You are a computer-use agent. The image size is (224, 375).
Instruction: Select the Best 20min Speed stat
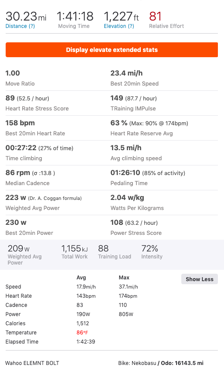[135, 78]
